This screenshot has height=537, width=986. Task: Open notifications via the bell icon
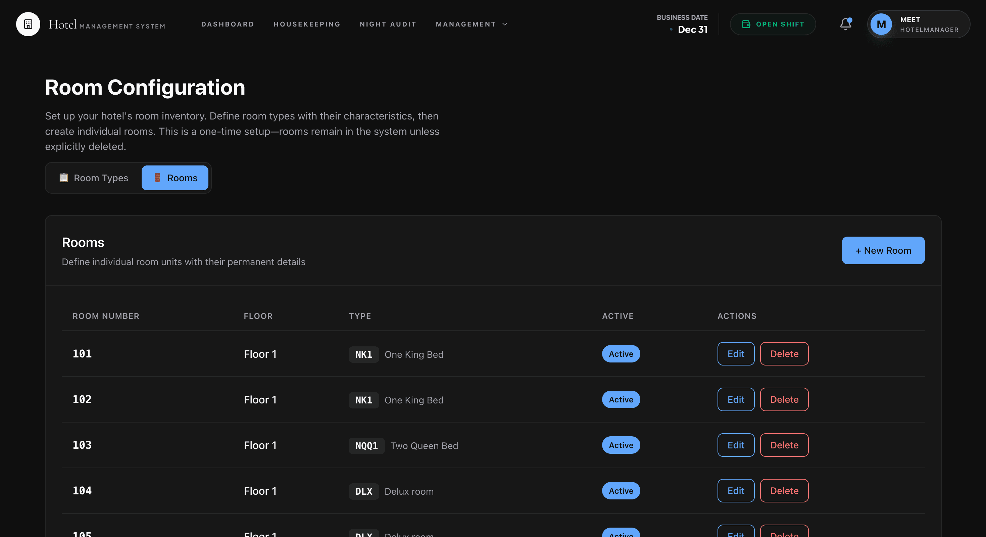coord(845,24)
